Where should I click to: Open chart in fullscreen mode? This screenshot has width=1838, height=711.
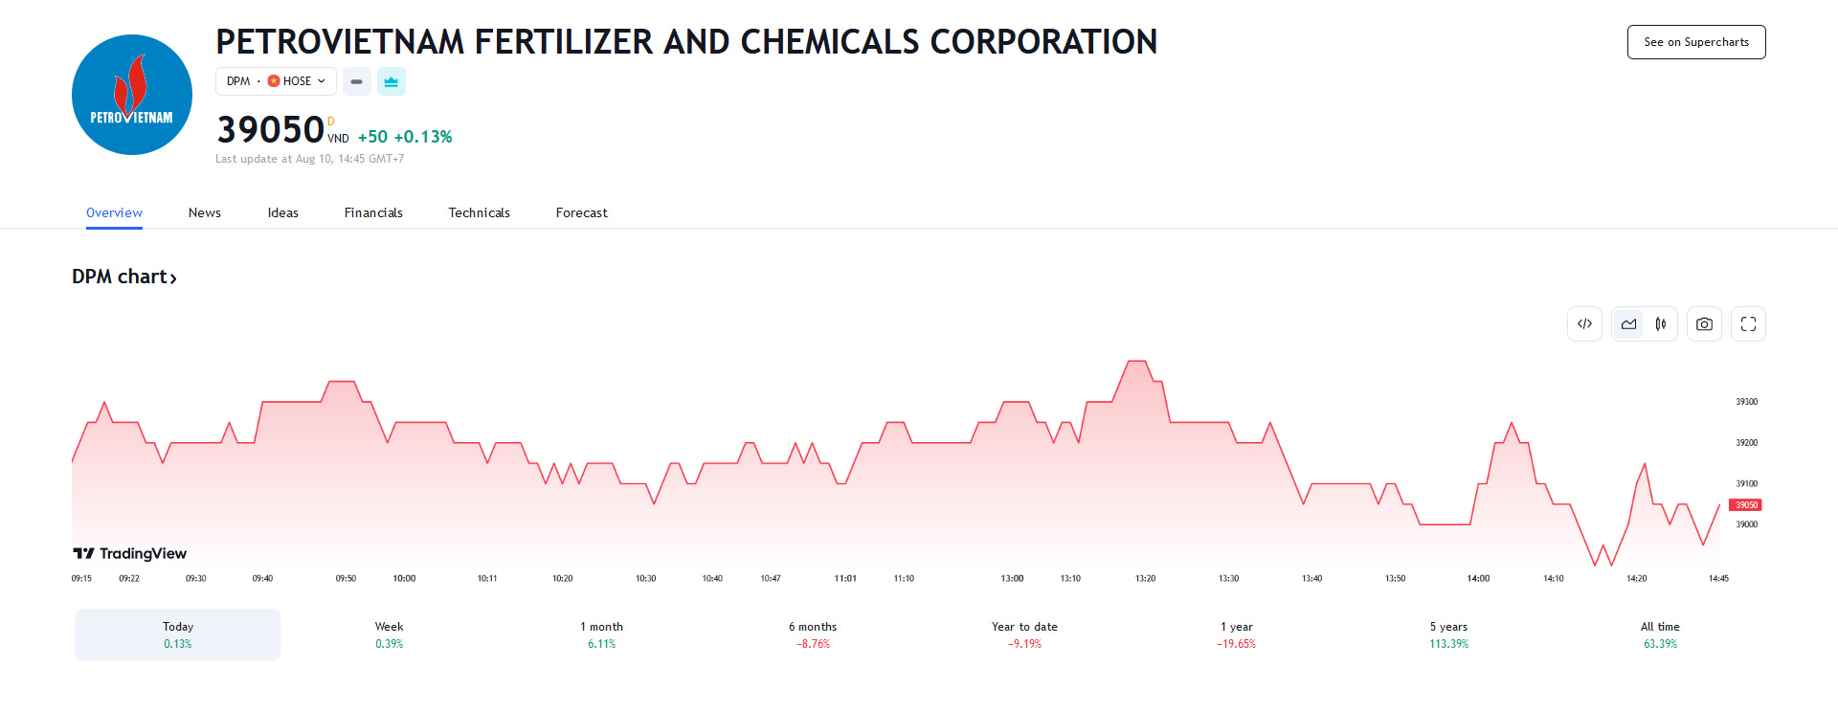(x=1748, y=324)
